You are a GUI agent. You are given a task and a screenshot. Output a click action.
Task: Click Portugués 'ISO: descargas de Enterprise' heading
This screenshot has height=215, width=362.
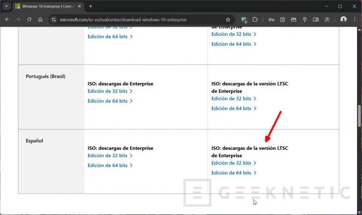click(x=120, y=84)
